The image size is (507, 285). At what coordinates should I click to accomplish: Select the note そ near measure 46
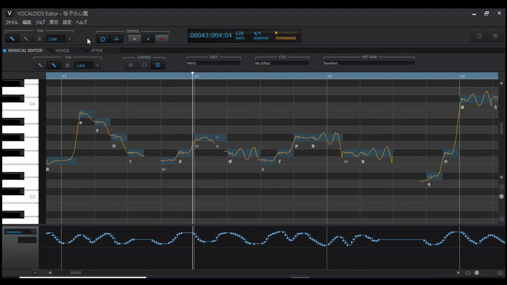[434, 176]
